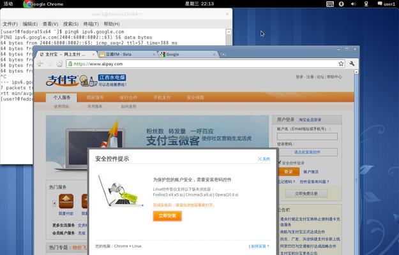The width and height of the screenshot is (399, 255).
Task: Click the 如何安装？ link in dialog
Action: (x=259, y=246)
